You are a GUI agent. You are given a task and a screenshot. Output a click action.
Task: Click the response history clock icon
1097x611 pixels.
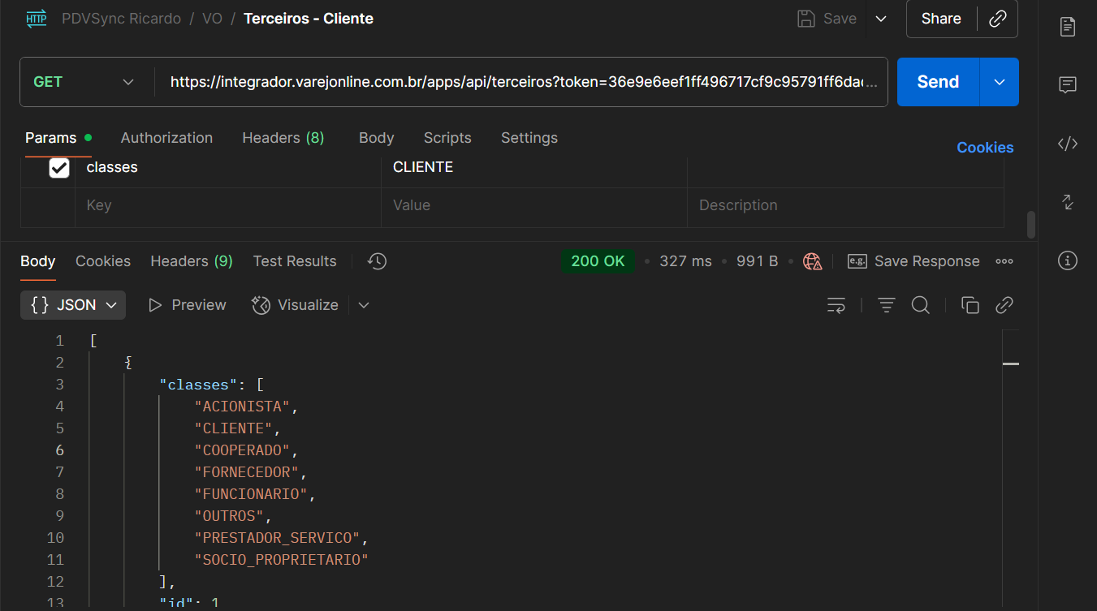tap(377, 261)
